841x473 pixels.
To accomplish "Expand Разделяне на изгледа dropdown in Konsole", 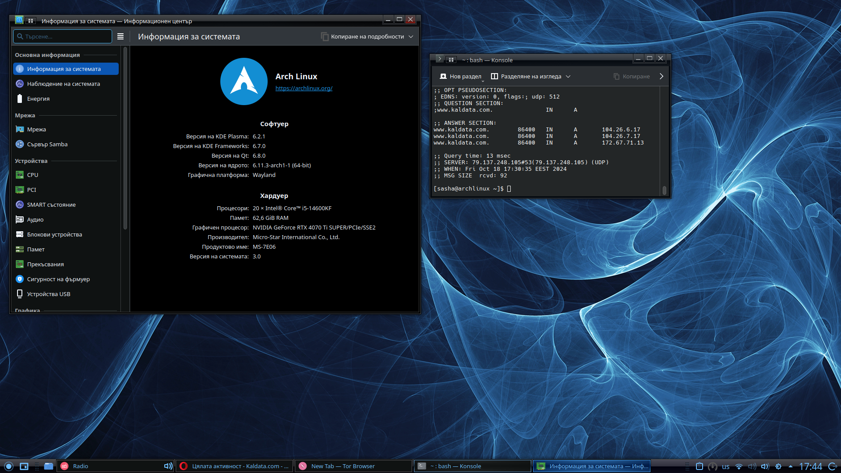I will click(568, 77).
